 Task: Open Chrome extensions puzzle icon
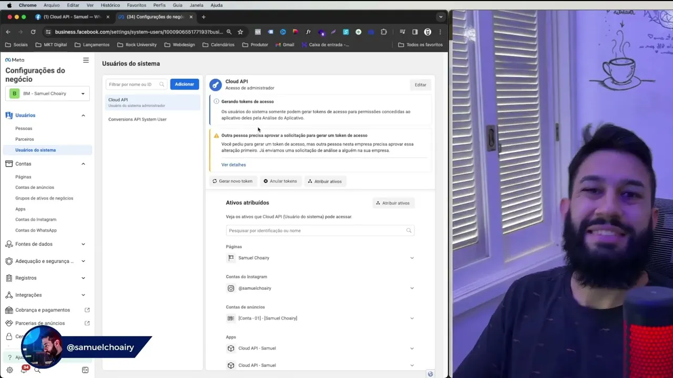[384, 32]
